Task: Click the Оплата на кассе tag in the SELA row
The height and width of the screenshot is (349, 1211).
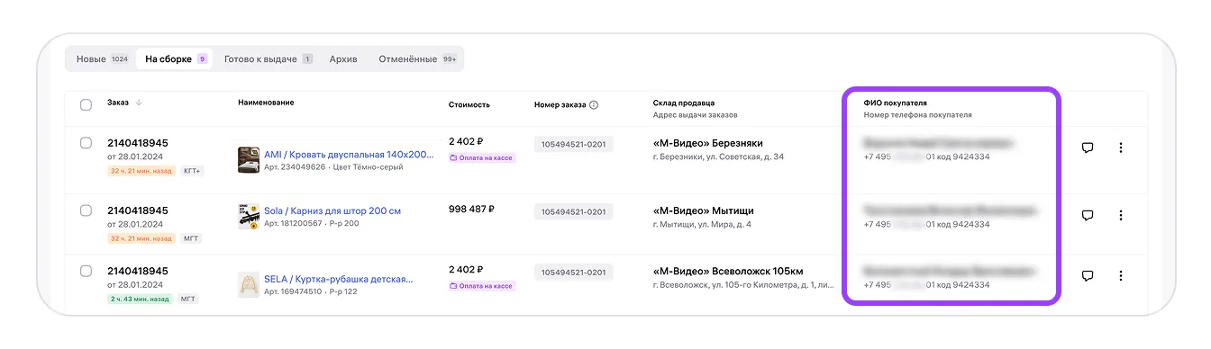Action: (481, 285)
